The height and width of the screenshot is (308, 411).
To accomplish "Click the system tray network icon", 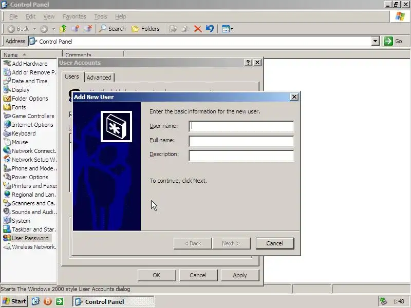I will pos(383,301).
